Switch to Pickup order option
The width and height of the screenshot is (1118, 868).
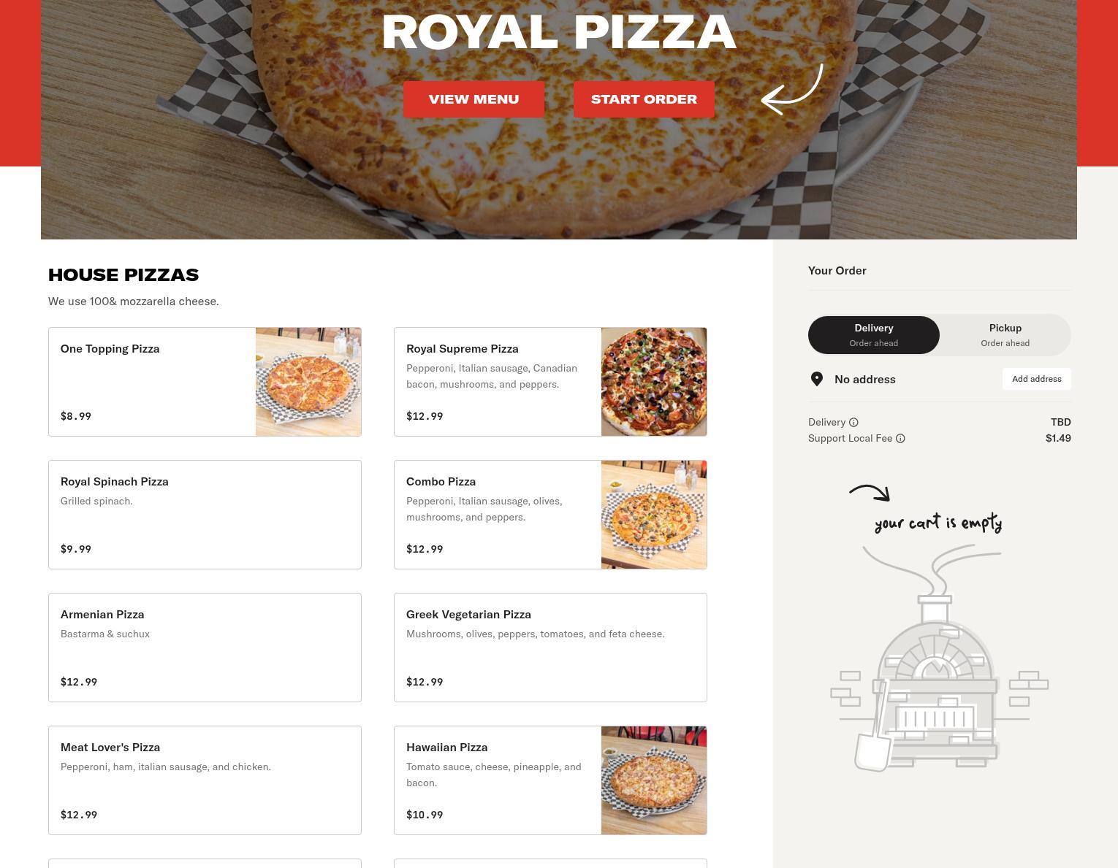point(1005,335)
